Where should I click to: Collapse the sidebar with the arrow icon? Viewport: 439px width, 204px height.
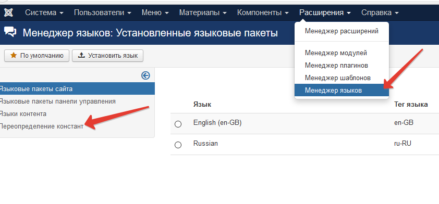[145, 75]
